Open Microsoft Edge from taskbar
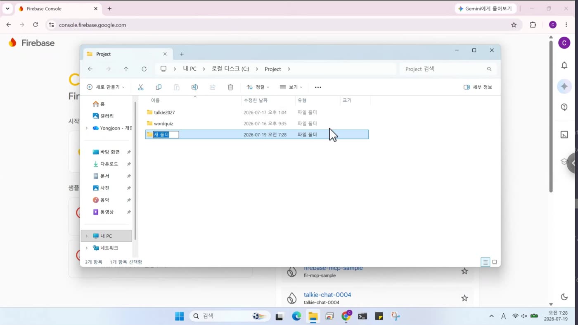 coord(296,316)
